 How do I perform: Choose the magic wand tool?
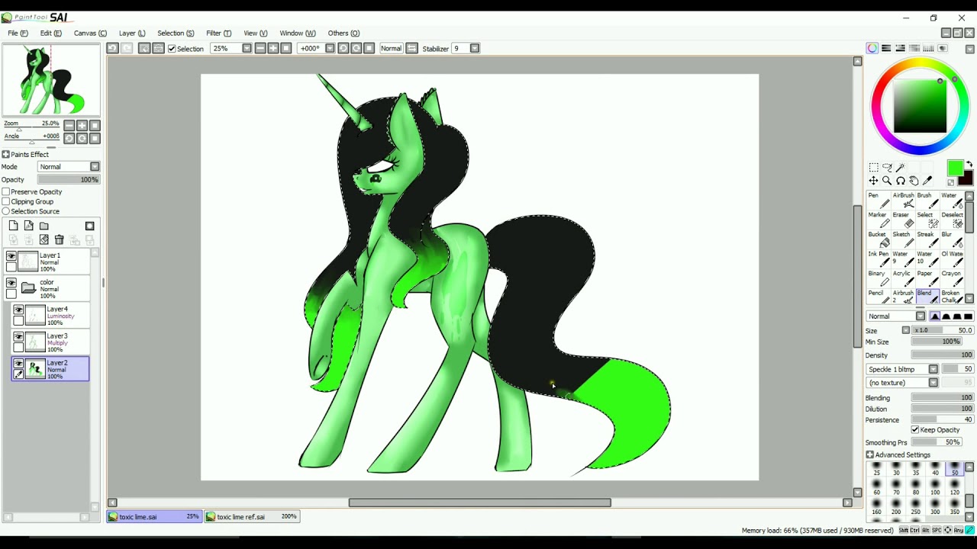[x=901, y=168]
